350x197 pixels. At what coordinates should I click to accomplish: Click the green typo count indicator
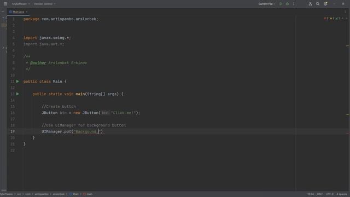click(x=338, y=18)
